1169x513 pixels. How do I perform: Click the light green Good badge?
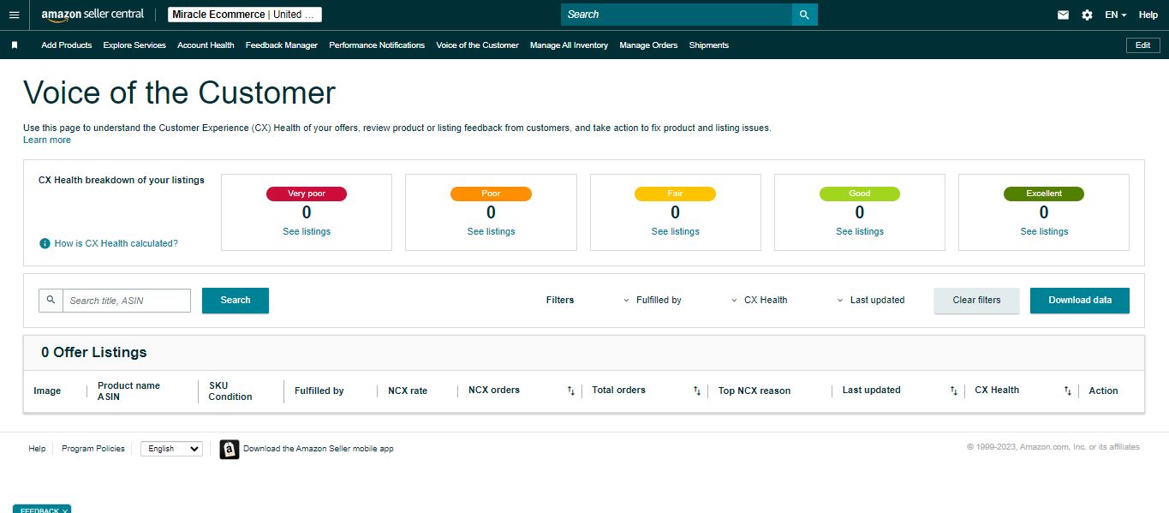860,194
